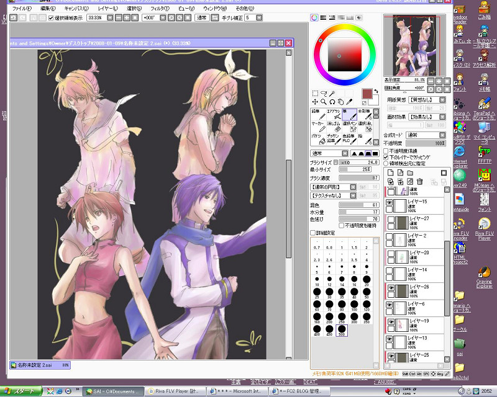Swap foreground and background colors

click(x=376, y=91)
